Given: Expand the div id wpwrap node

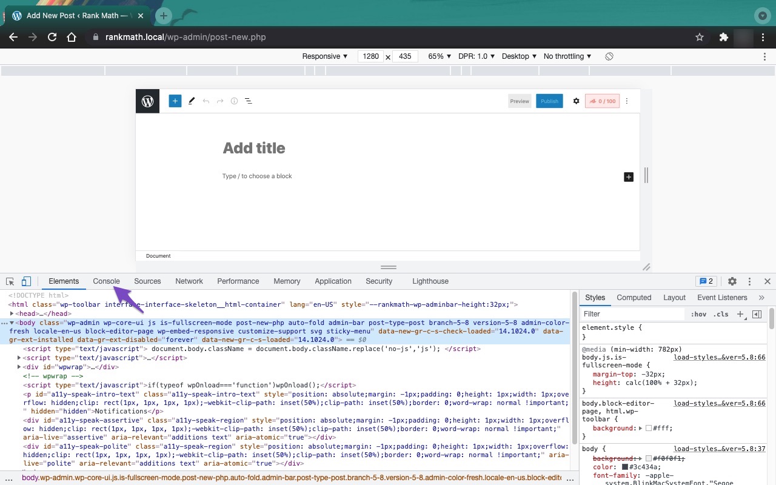Looking at the screenshot, I should click(19, 367).
